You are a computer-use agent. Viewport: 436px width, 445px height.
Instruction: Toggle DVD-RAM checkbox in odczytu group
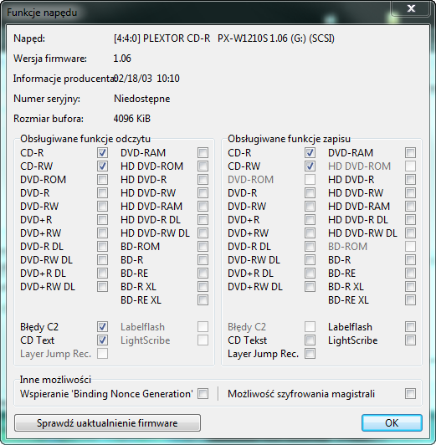(203, 153)
